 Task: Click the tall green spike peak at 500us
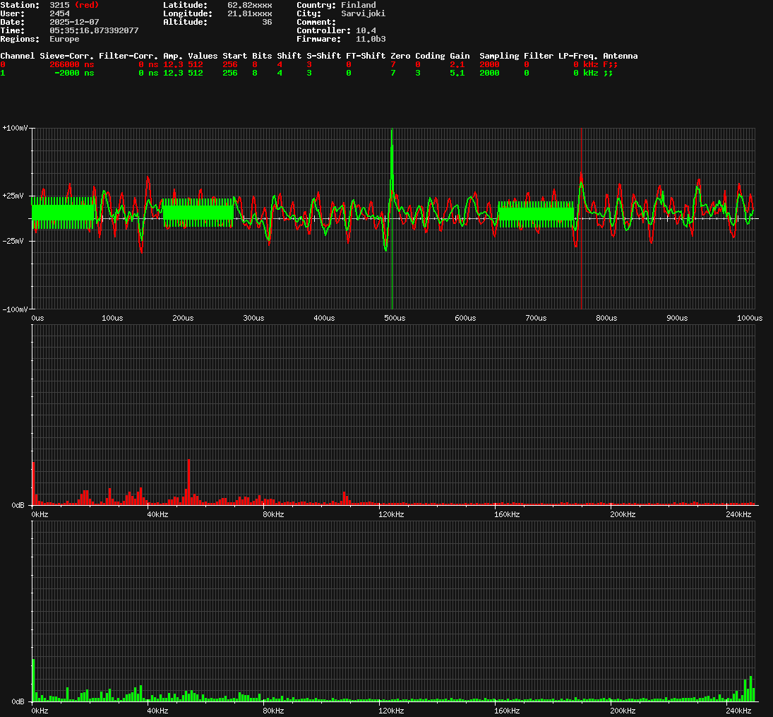pos(391,131)
